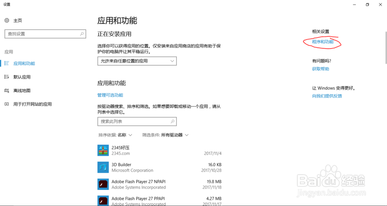Screen dimensions: 387x206
Task: Click the 2017/11/18 install date
Action: click(212, 187)
